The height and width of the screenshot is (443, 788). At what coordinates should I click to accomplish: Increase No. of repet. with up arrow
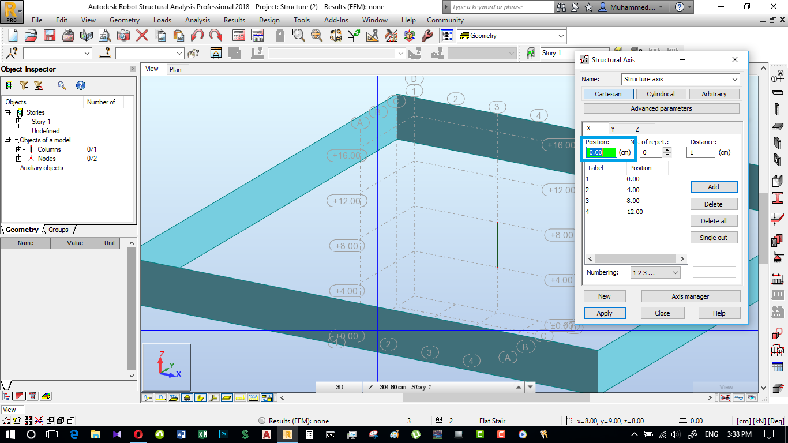tap(667, 149)
